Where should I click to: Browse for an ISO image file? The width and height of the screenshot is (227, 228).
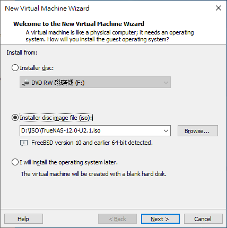[x=198, y=131]
